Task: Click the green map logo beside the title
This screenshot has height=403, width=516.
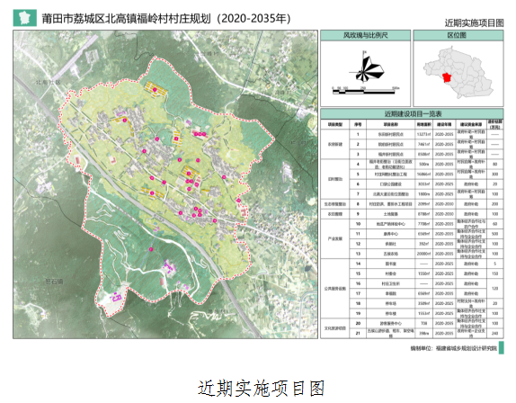Action: pos(24,18)
